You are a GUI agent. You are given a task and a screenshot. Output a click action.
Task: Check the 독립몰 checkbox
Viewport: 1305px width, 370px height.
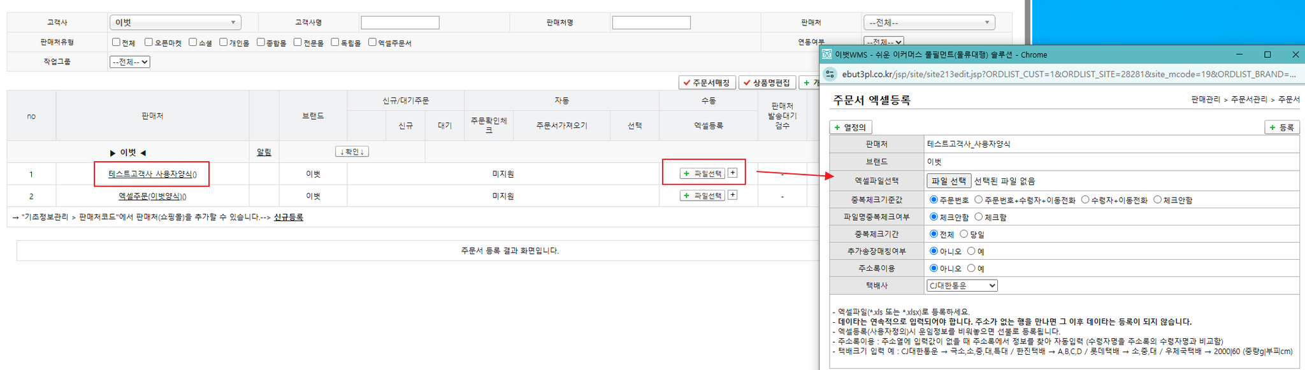pyautogui.click(x=335, y=42)
